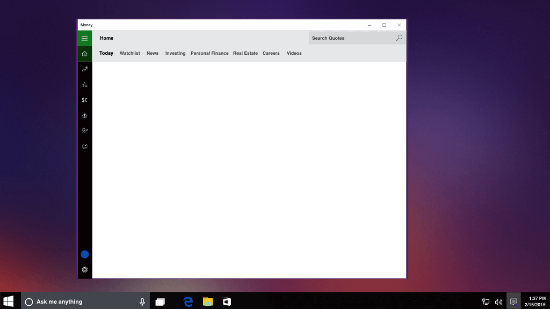This screenshot has height=309, width=550.
Task: Switch to the Watchlist tab
Action: (x=130, y=53)
